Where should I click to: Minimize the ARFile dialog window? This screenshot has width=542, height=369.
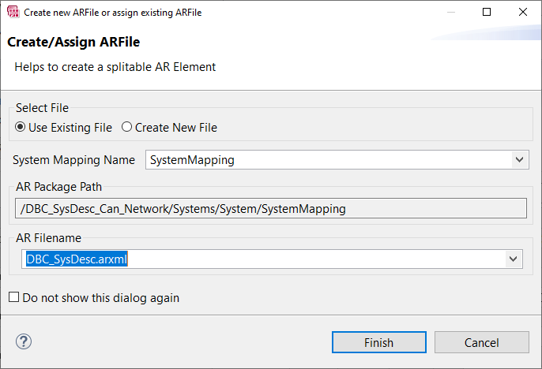point(450,12)
